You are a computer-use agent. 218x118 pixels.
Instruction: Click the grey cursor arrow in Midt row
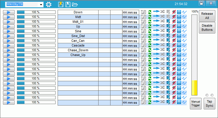pyautogui.click(x=168, y=17)
